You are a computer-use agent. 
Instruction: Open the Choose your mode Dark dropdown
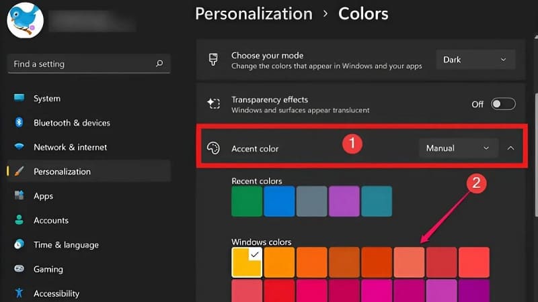pyautogui.click(x=475, y=60)
